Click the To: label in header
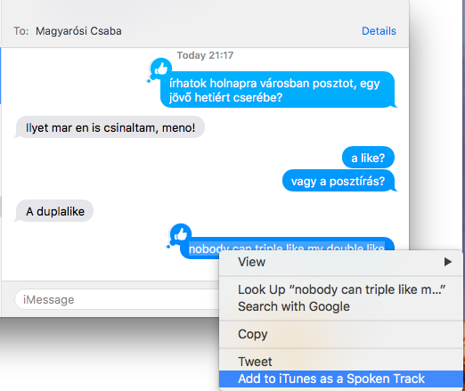This screenshot has width=465, height=391. coord(21,31)
